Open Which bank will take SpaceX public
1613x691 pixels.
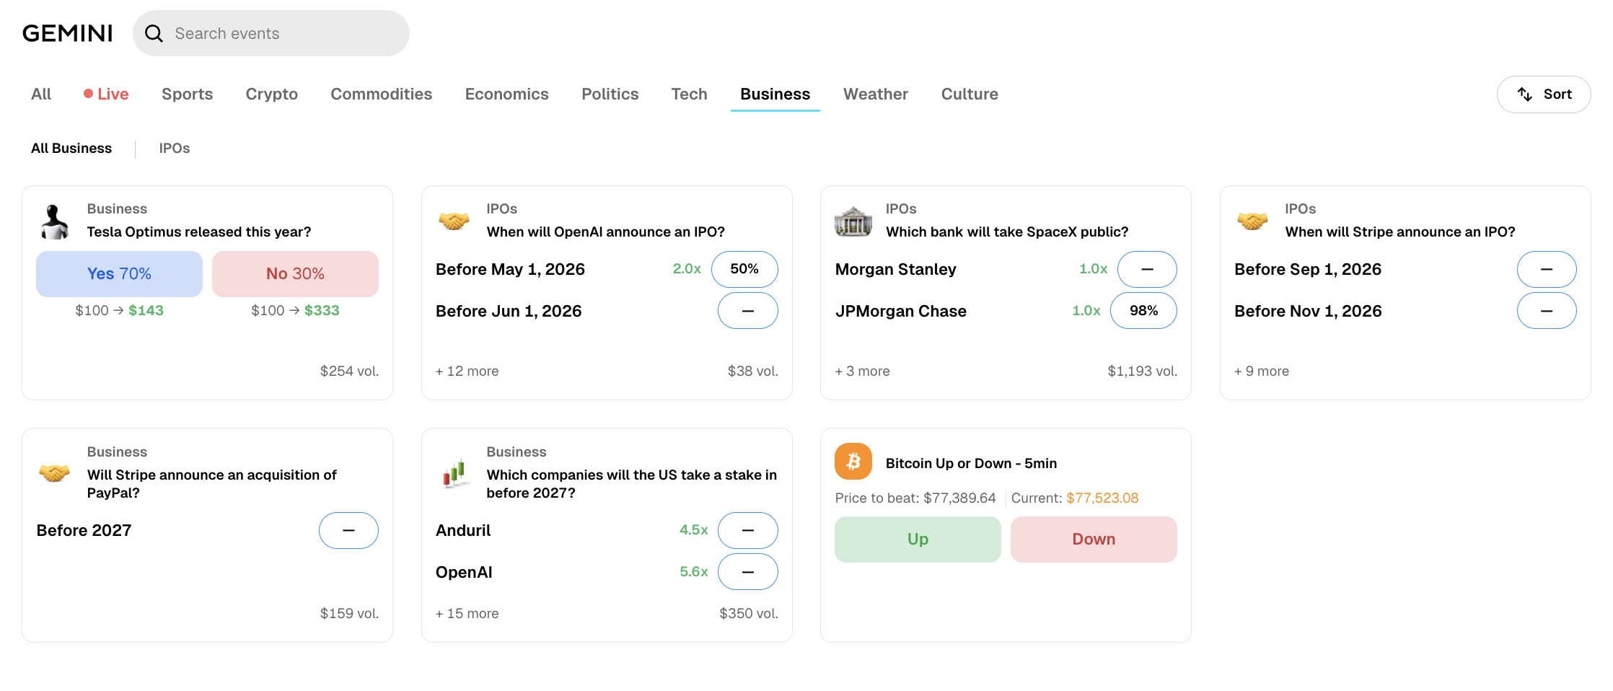1007,232
